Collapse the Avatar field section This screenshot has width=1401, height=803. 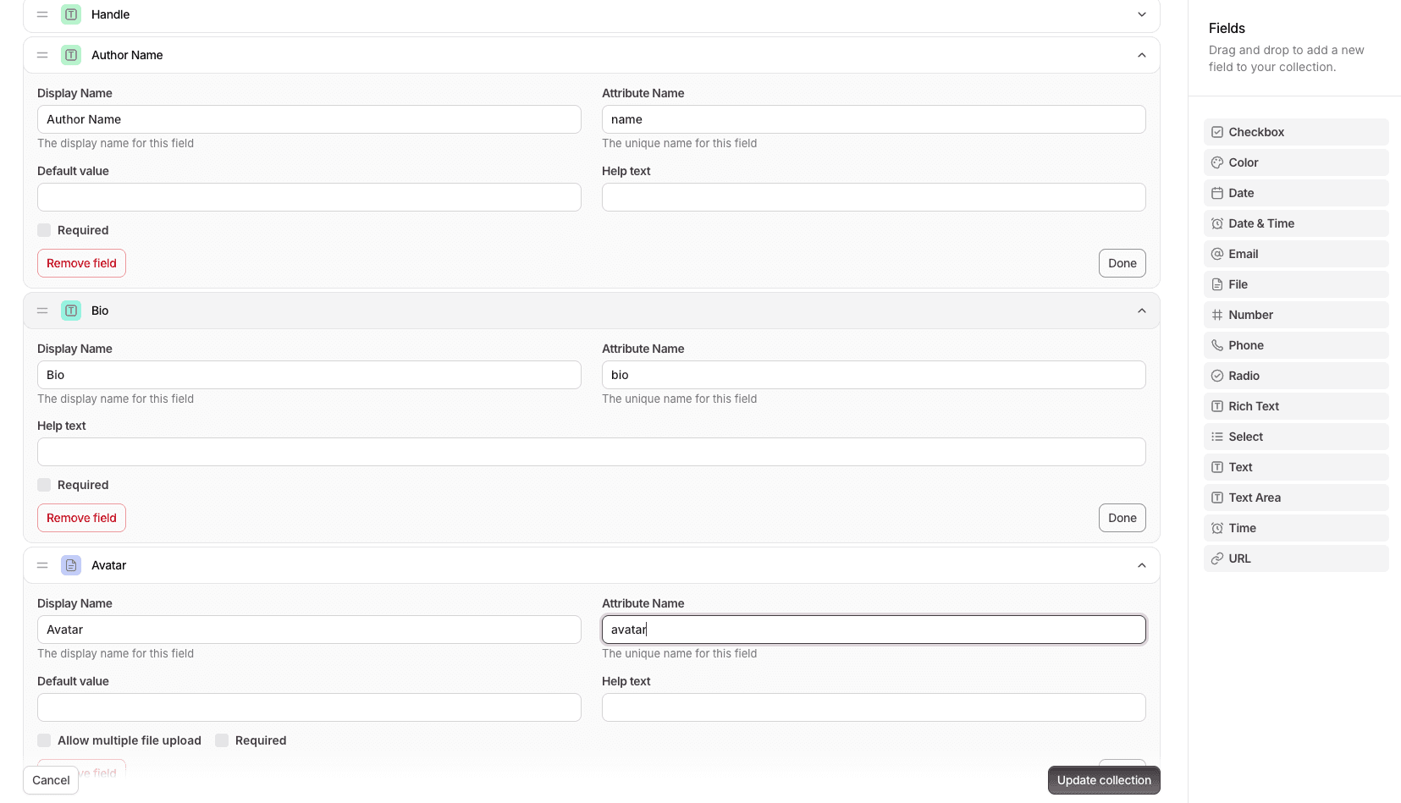point(1141,565)
